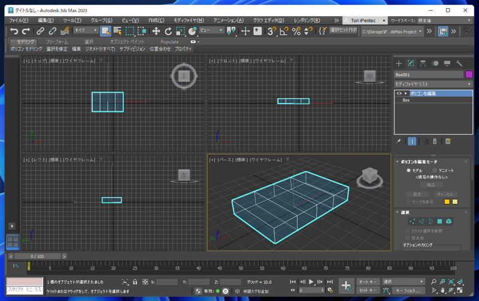Open the Utilities wrench panel icon
The image size is (479, 301).
pyautogui.click(x=459, y=63)
